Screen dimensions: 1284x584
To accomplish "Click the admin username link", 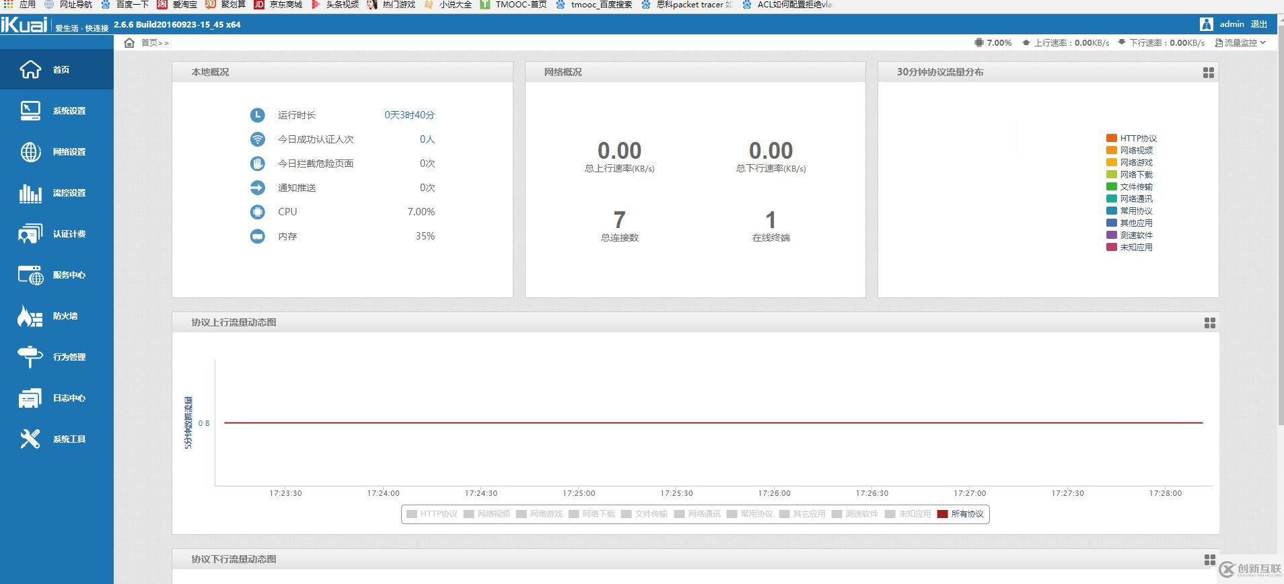I will (1232, 24).
